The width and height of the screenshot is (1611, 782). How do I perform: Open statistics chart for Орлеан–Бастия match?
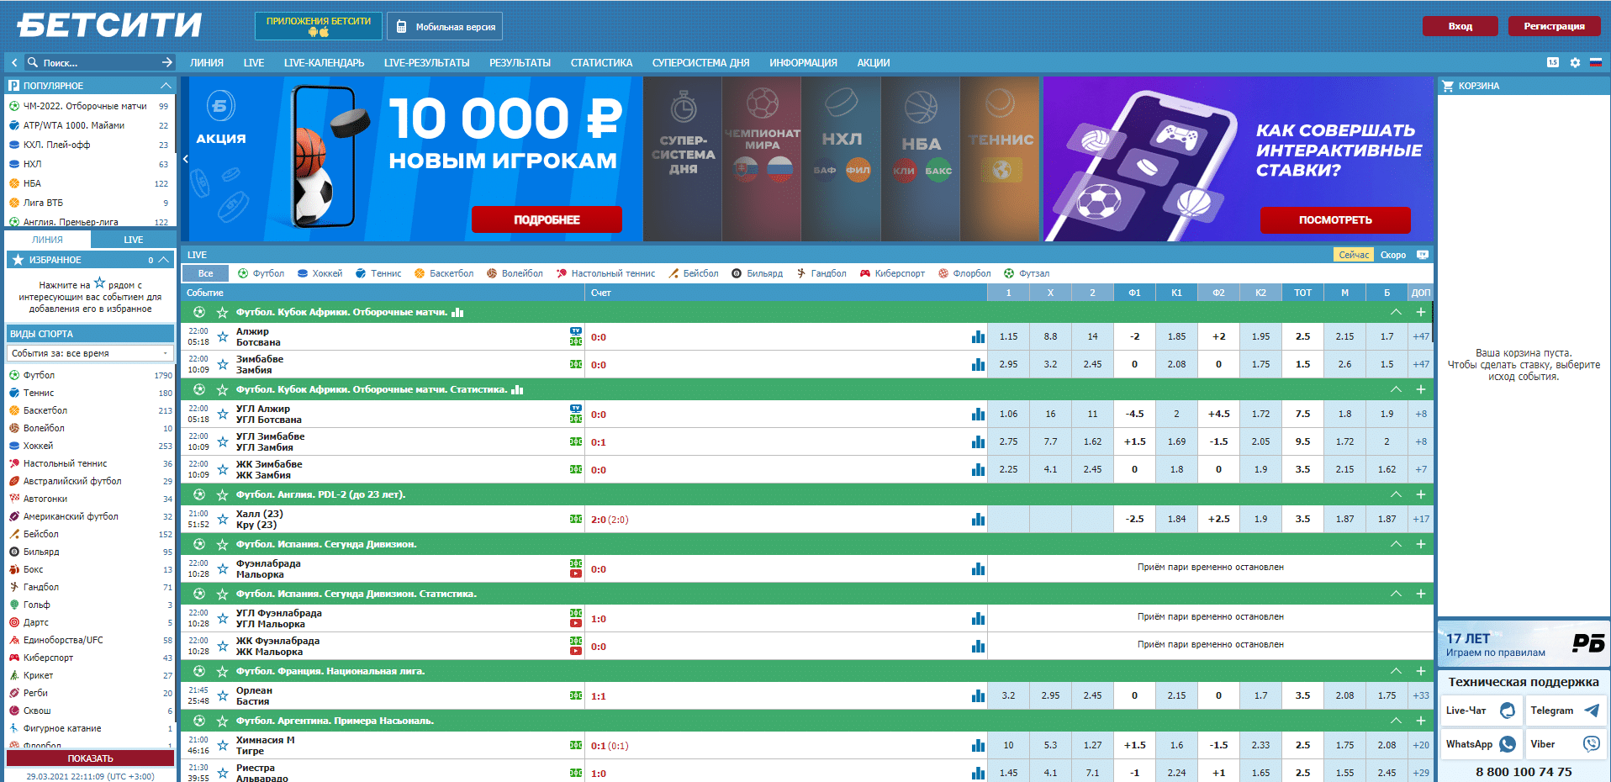[x=978, y=696]
